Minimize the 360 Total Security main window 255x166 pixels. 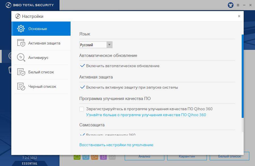point(244,5)
